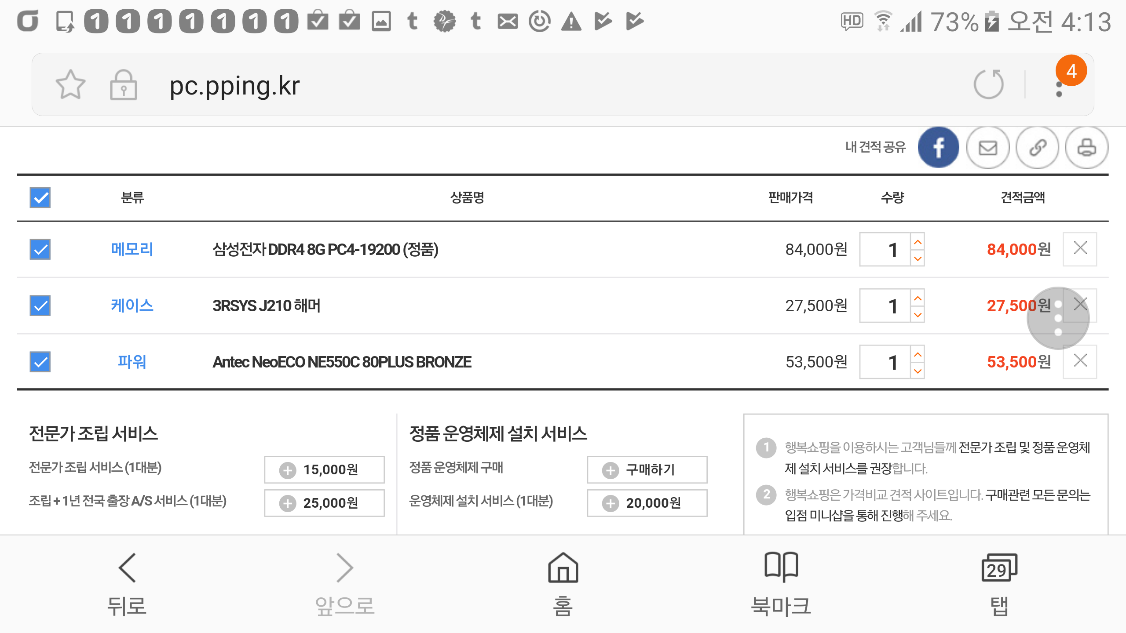The image size is (1126, 633).
Task: Copy the estimate link with chain icon
Action: point(1037,147)
